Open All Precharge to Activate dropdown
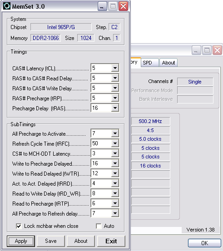This screenshot has height=251, width=223. 115,133
